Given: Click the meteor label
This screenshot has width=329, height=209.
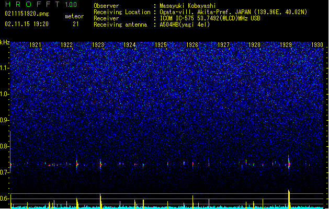Looking at the screenshot, I should pyautogui.click(x=74, y=16).
